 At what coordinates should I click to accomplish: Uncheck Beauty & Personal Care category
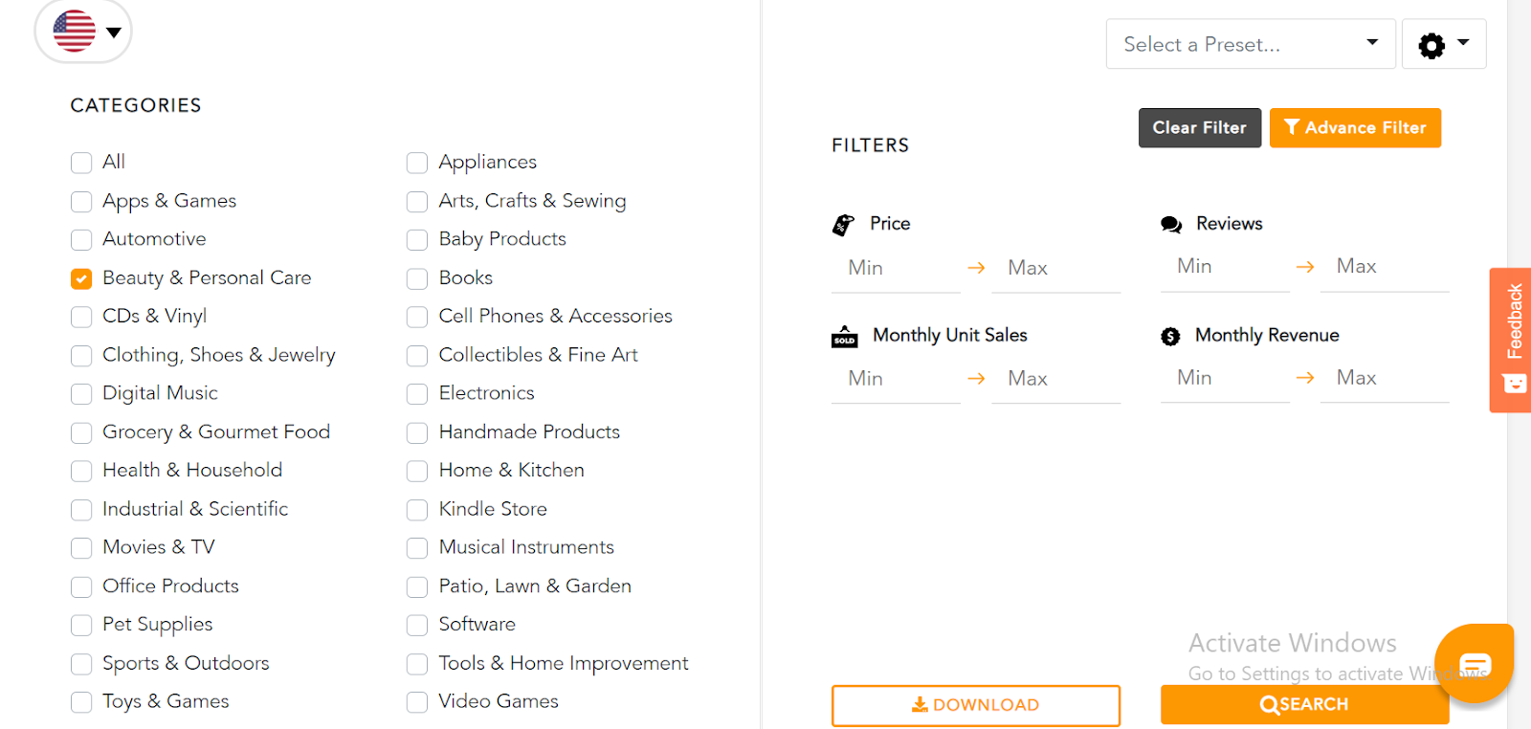point(81,278)
